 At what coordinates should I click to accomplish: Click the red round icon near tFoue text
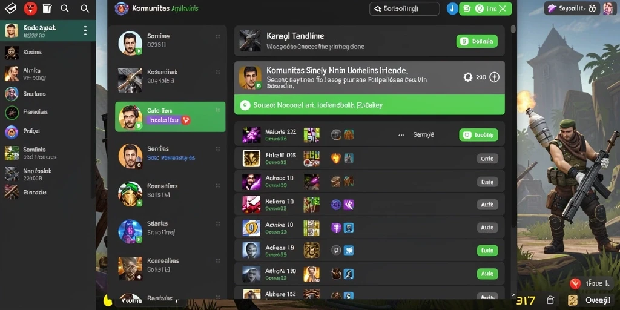click(575, 283)
